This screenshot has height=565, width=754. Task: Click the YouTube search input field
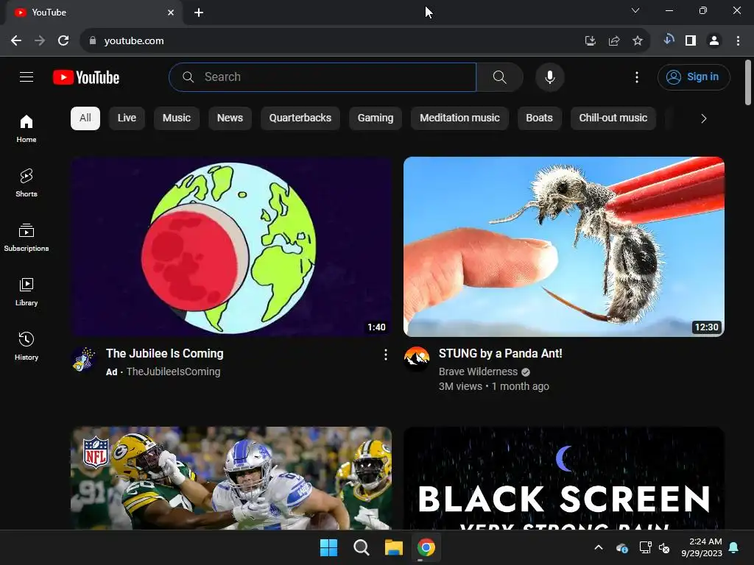pos(323,77)
